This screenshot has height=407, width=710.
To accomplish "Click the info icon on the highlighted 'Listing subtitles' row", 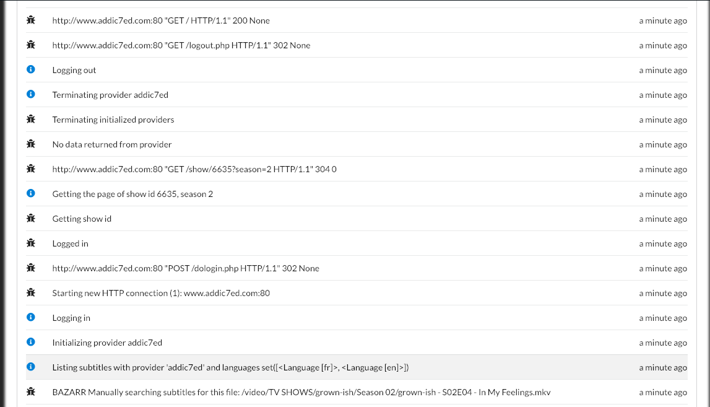I will click(30, 367).
